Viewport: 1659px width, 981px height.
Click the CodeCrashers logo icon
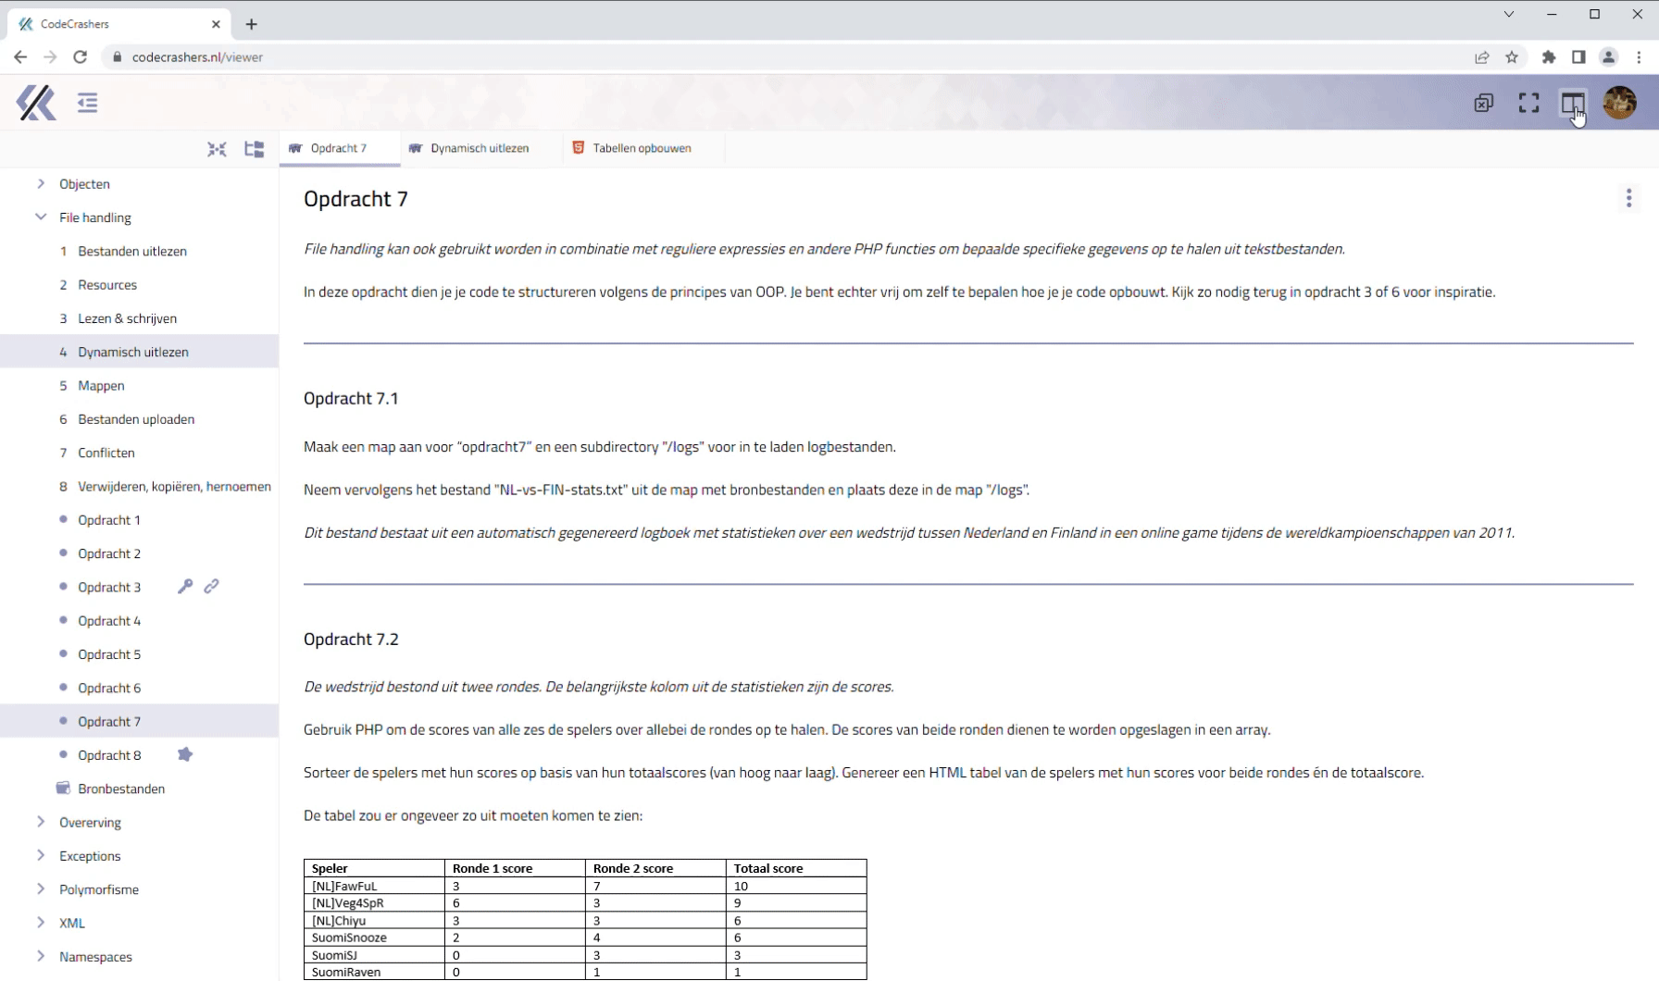coord(36,103)
